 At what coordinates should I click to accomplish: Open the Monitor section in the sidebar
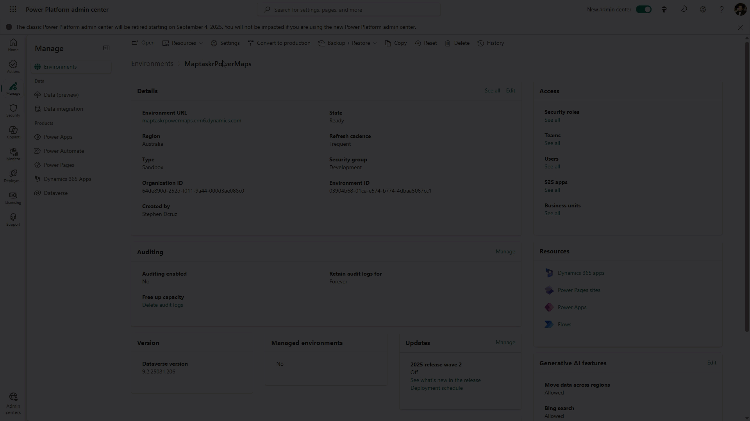click(x=13, y=154)
